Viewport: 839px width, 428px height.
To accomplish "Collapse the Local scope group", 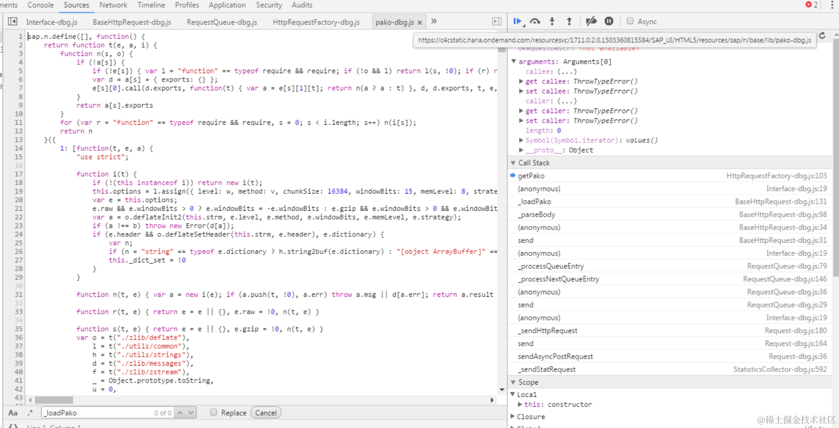I will (x=513, y=394).
